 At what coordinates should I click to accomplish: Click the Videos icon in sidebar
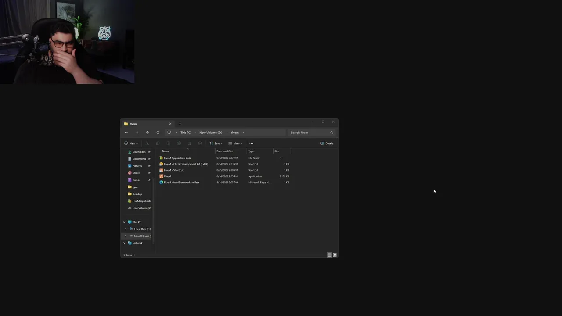point(130,180)
